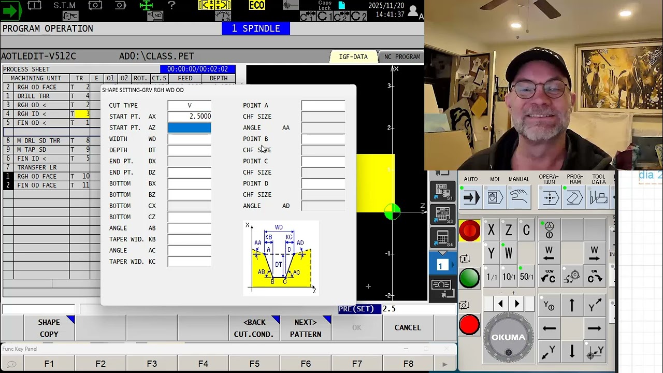Open PROGRAM mode icon
Image resolution: width=663 pixels, height=373 pixels.
point(574,197)
